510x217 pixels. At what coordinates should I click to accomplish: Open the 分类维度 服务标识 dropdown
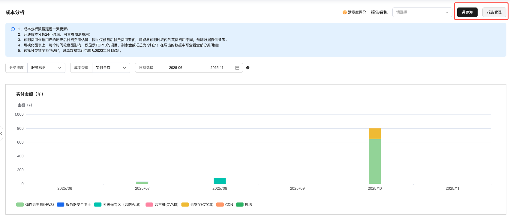coord(46,68)
